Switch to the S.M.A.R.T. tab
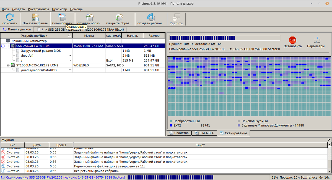This screenshot has height=180, width=332. point(204,133)
